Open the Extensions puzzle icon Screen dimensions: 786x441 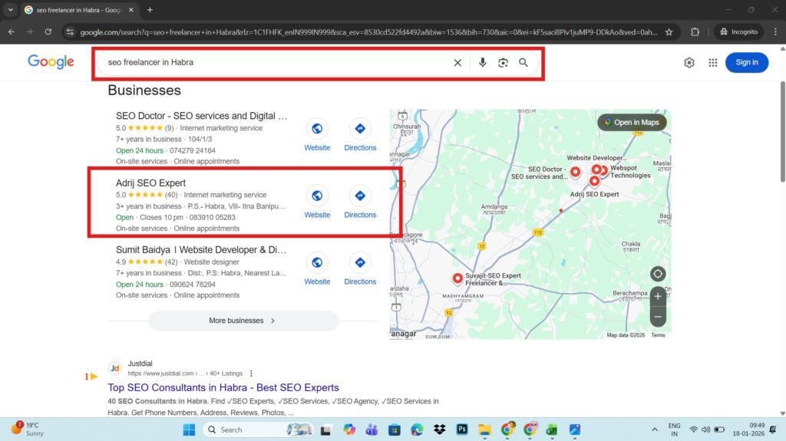click(x=695, y=32)
